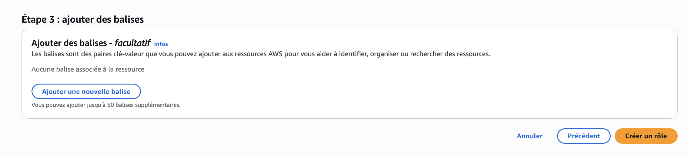688x157 pixels.
Task: Cancel the wizard with the Annuler link
Action: (x=529, y=136)
